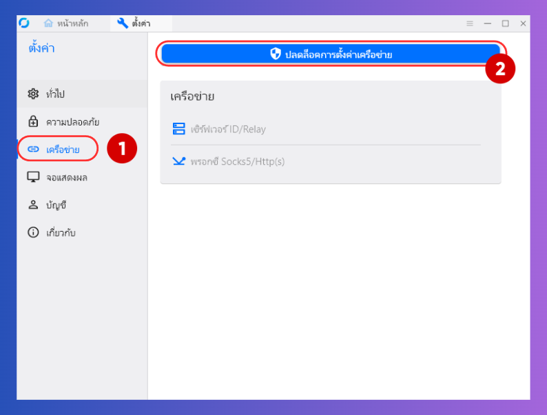Click the wrench icon on ตั้งค่า tab
The width and height of the screenshot is (547, 415).
[x=123, y=23]
